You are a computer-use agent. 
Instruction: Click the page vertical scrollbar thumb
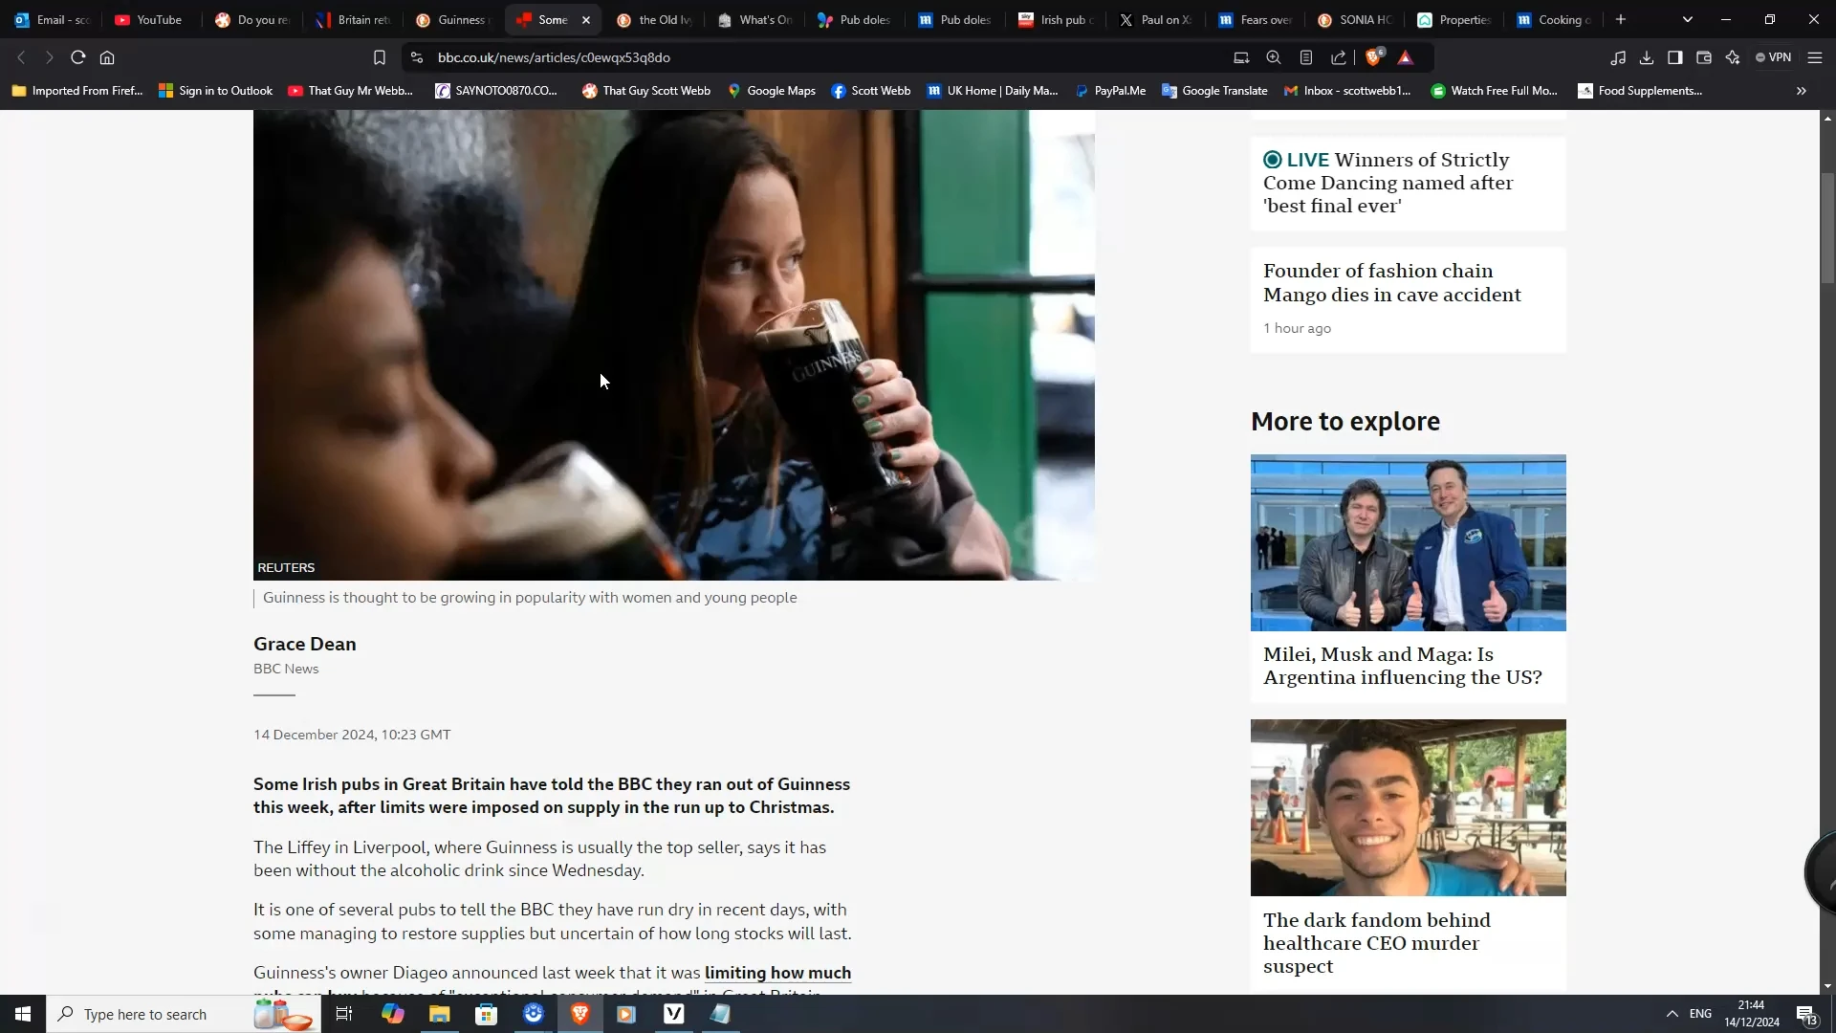pos(1827,228)
